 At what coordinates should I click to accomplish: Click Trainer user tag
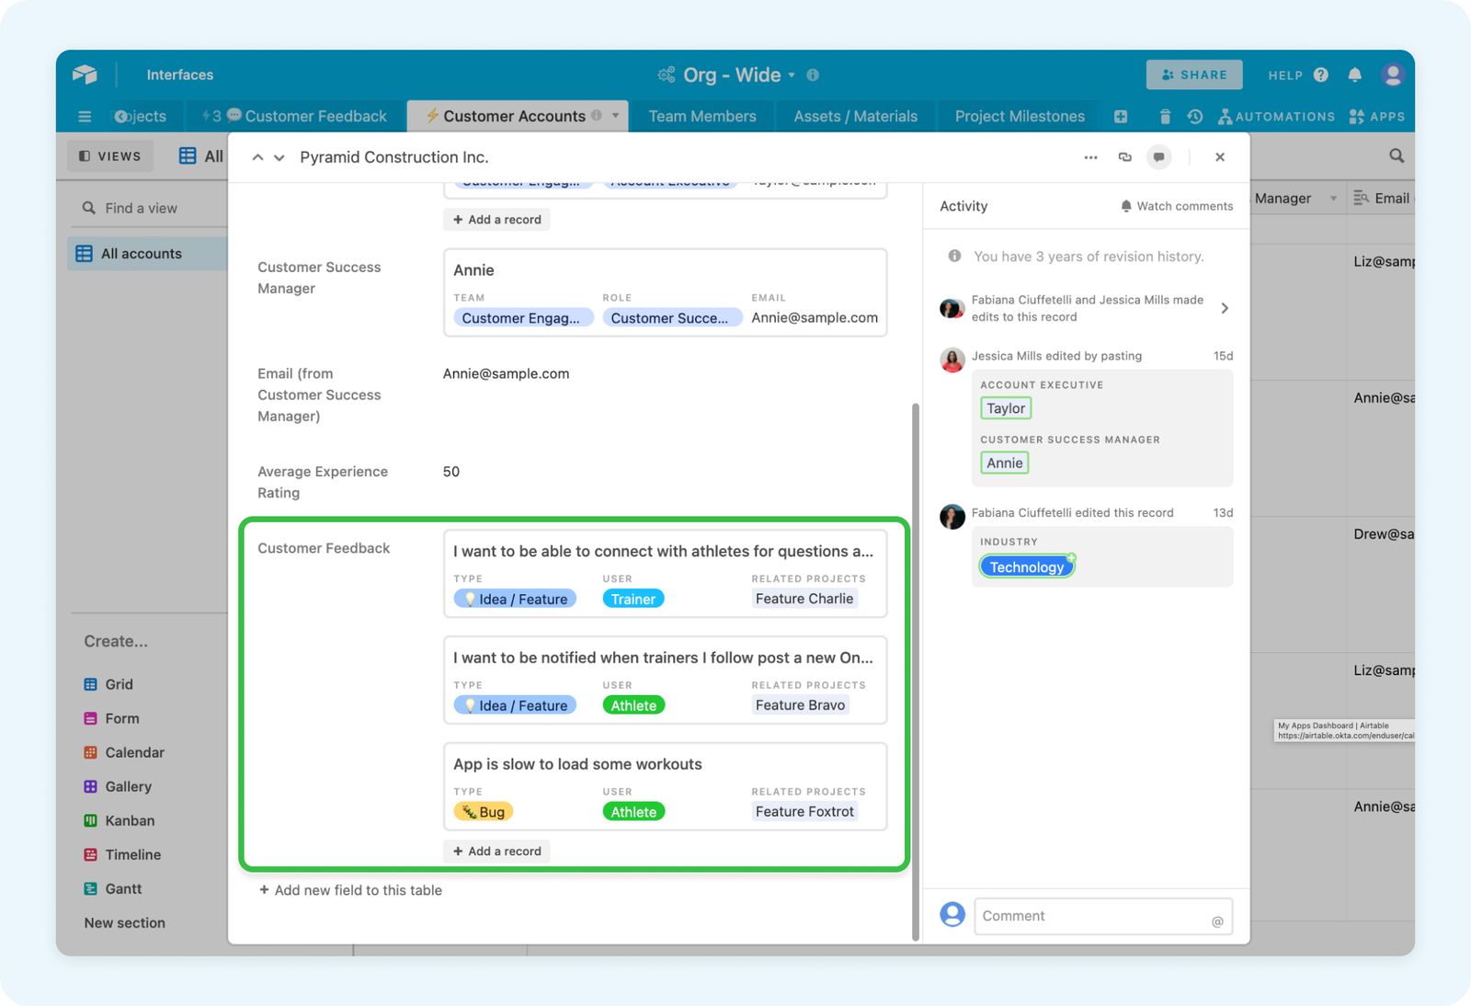(x=633, y=599)
